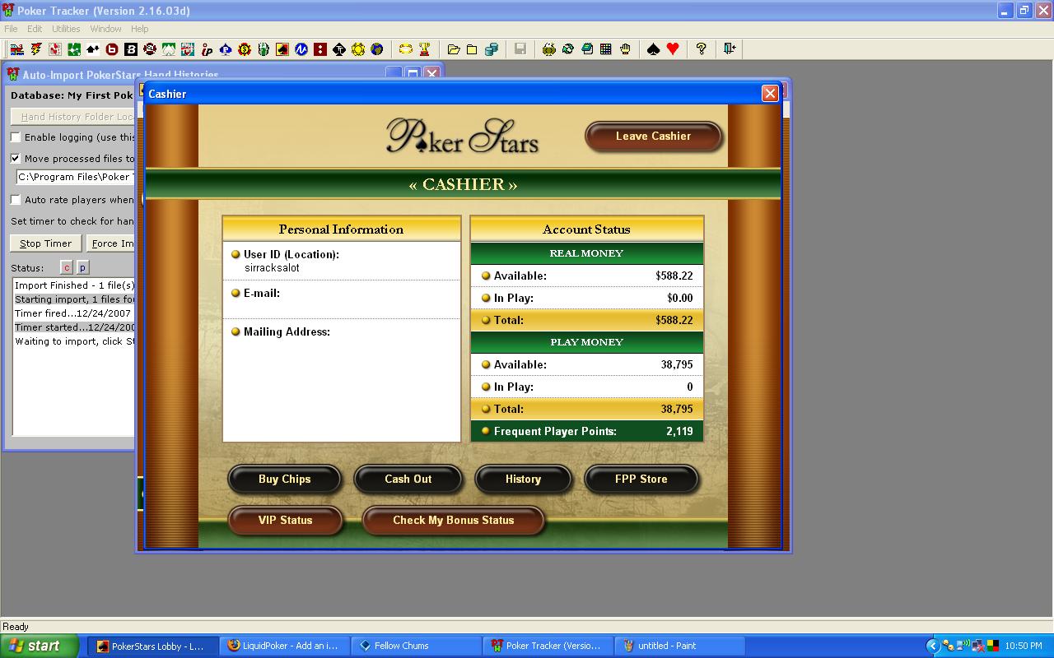Image resolution: width=1054 pixels, height=658 pixels.
Task: Click the white 'b' on red circle icon
Action: coord(112,49)
